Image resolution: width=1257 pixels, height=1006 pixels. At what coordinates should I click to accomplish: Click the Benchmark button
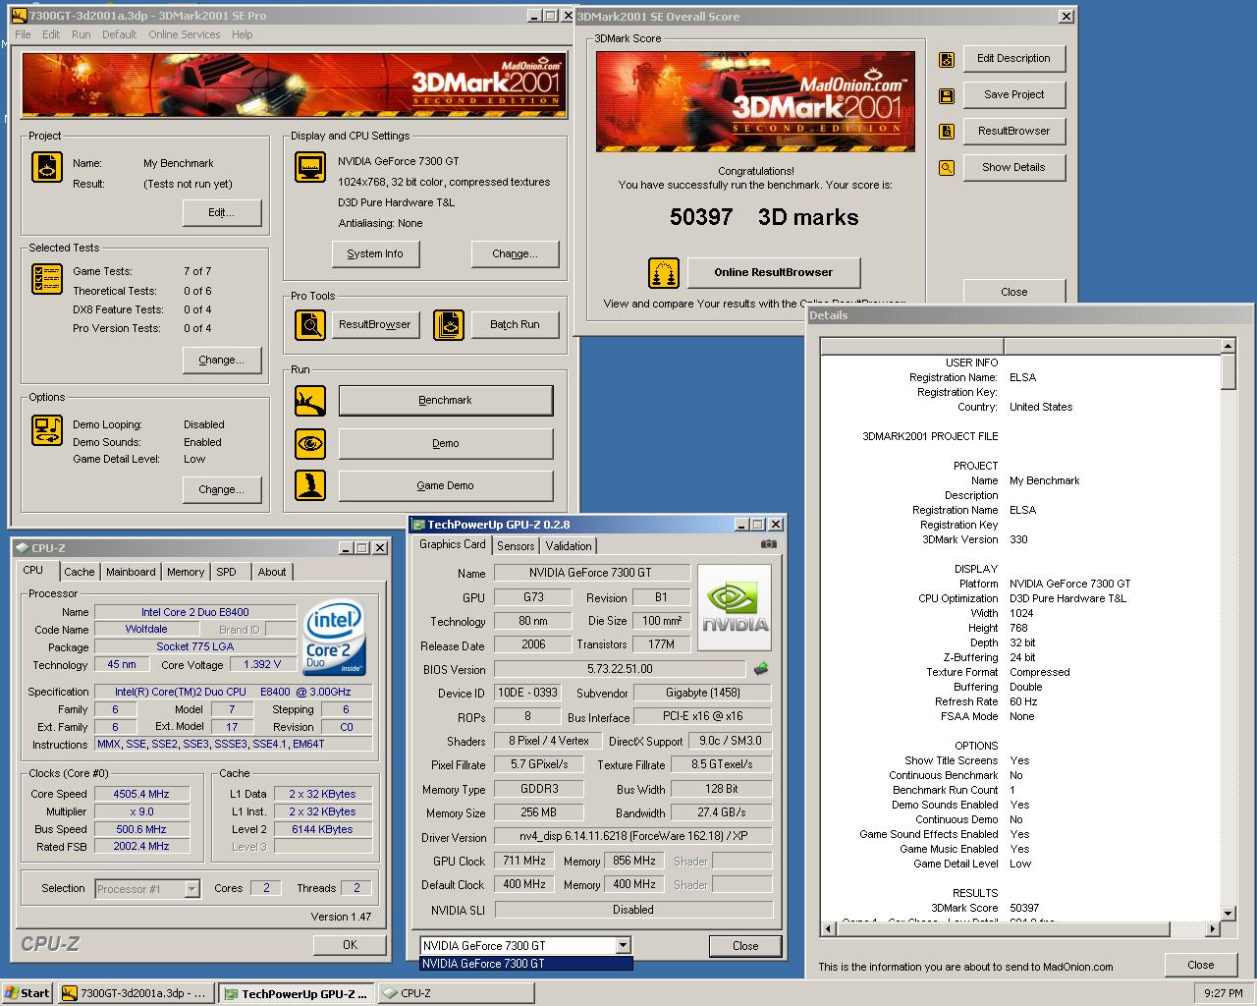pos(446,401)
